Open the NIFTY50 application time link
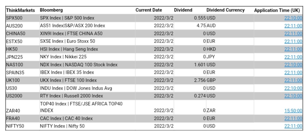 [293, 126]
